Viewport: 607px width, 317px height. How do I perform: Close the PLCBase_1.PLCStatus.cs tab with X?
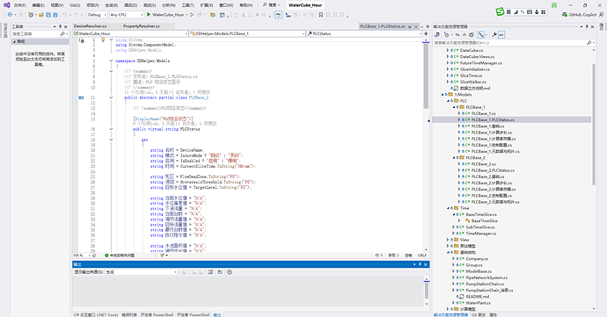pyautogui.click(x=416, y=26)
